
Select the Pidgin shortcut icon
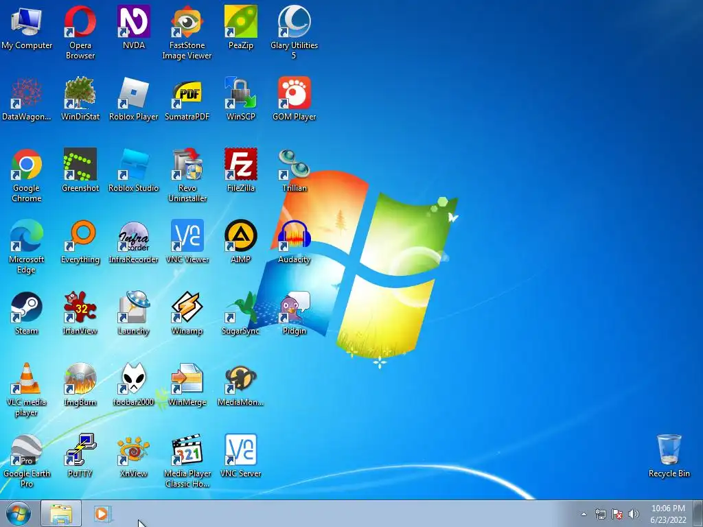[294, 307]
